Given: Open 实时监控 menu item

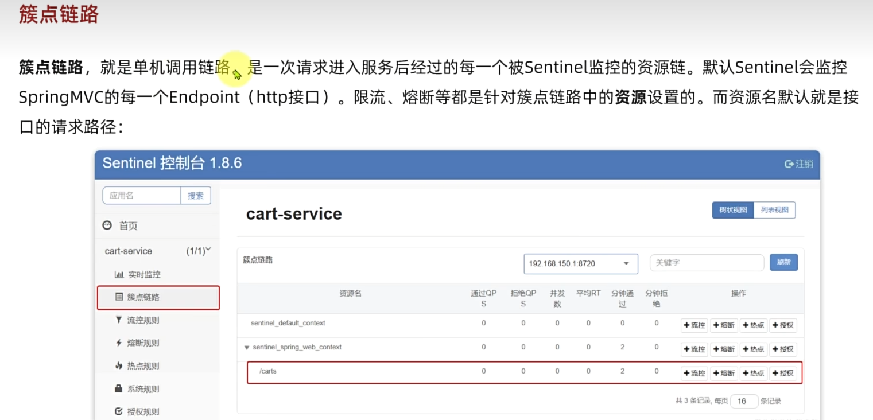Looking at the screenshot, I should click(144, 274).
